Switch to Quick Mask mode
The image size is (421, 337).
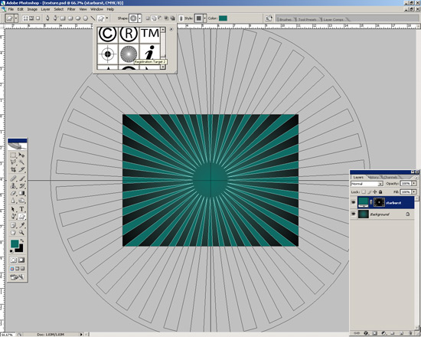point(21,260)
